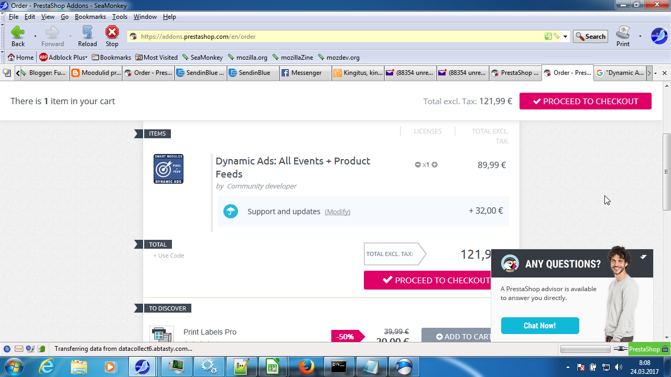Click the volume icon in system tray
Screen dimensions: 671x377
pos(619,367)
